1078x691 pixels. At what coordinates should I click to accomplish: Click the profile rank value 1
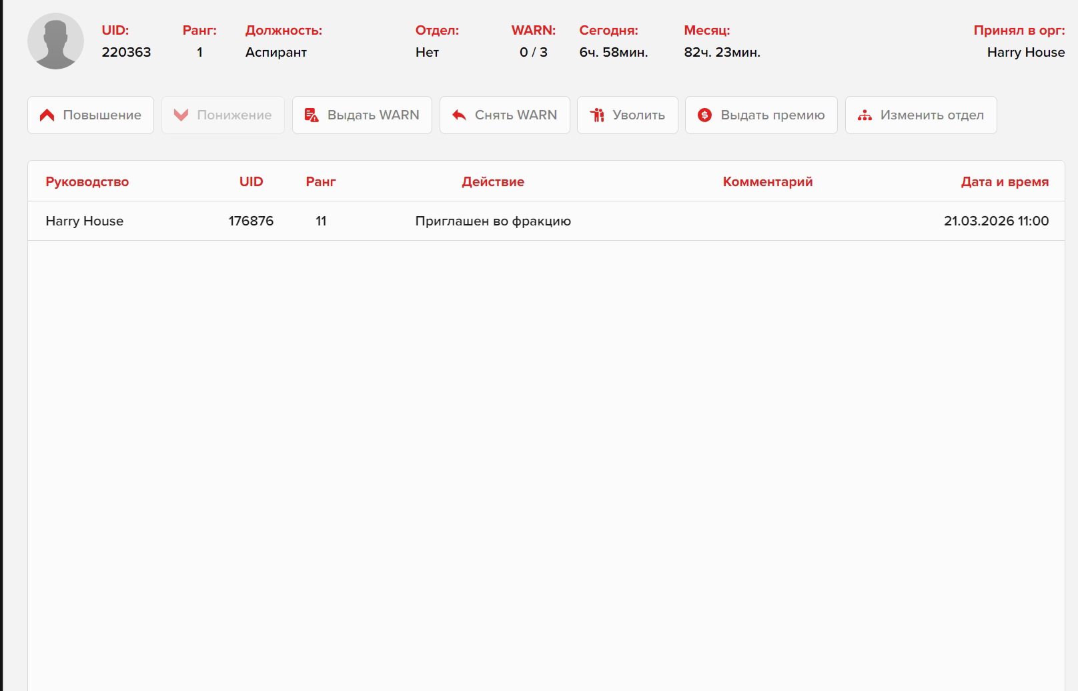coord(199,52)
